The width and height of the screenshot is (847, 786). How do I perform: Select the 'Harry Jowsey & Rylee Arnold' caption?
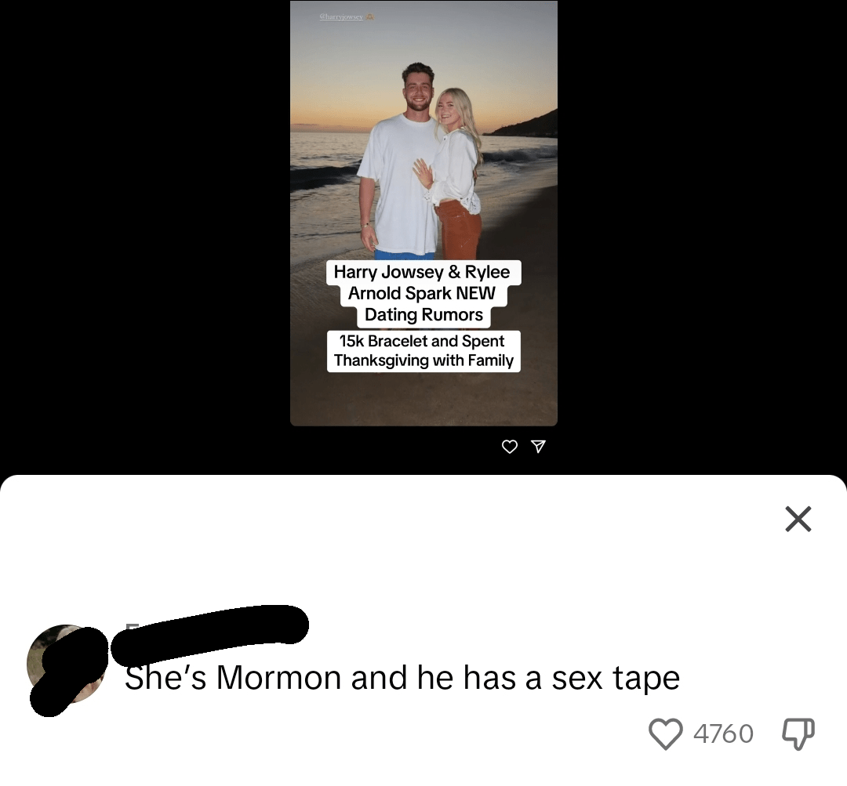pyautogui.click(x=423, y=293)
